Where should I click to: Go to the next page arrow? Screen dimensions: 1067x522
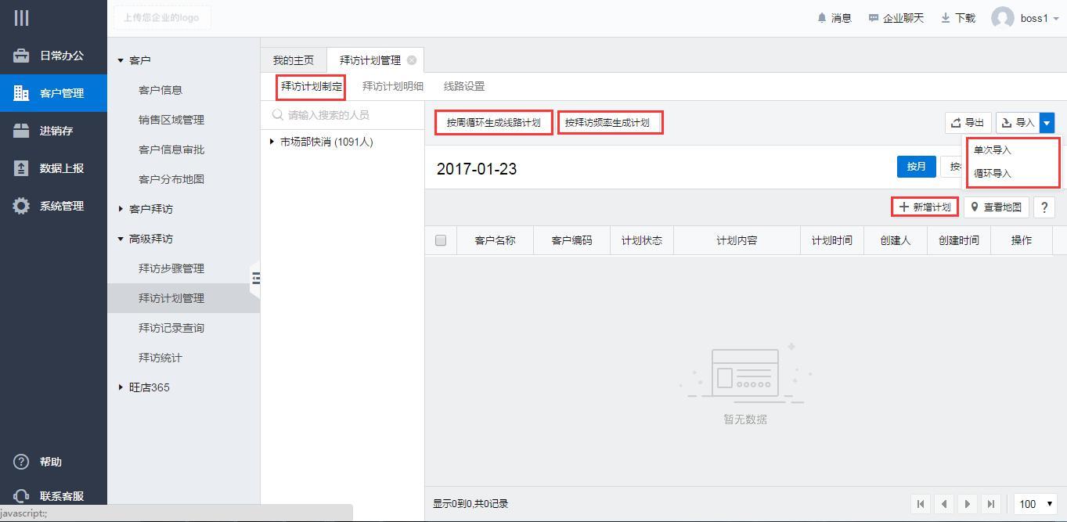point(968,504)
